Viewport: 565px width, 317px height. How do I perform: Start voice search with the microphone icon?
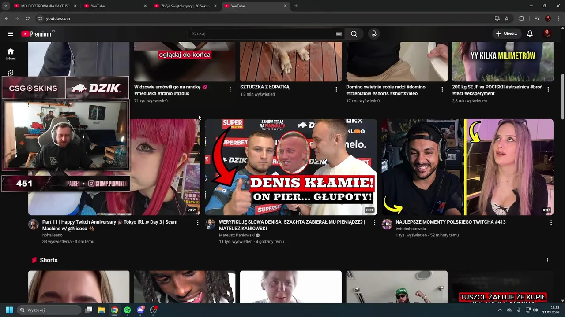[x=374, y=34]
